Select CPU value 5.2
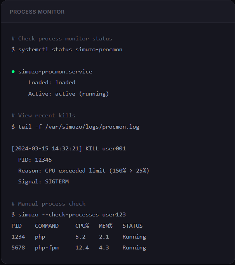The height and width of the screenshot is (265, 235). pyautogui.click(x=80, y=237)
